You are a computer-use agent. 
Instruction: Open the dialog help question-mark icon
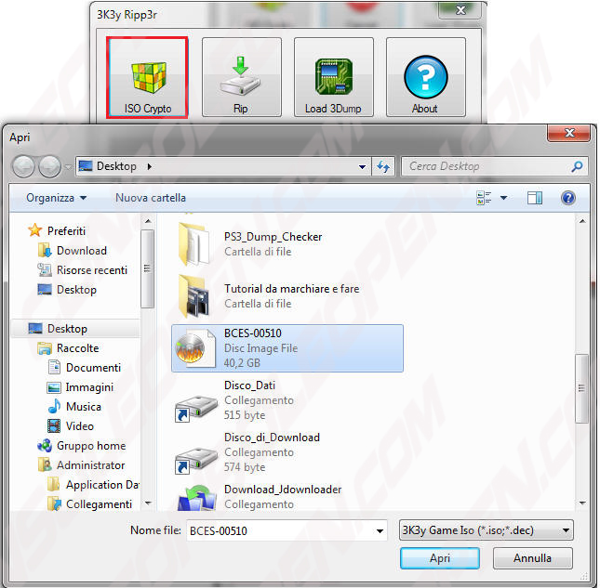click(x=568, y=198)
